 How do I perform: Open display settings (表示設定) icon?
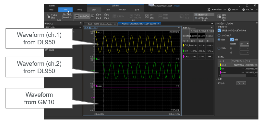click(x=219, y=16)
